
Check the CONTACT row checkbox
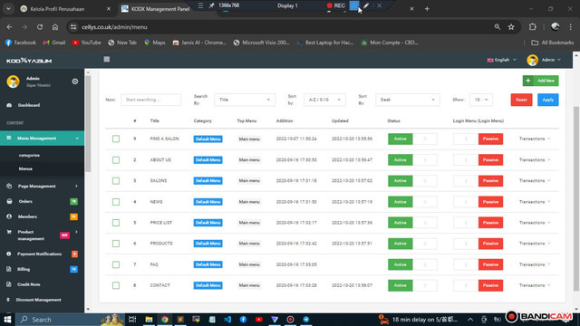tap(116, 285)
